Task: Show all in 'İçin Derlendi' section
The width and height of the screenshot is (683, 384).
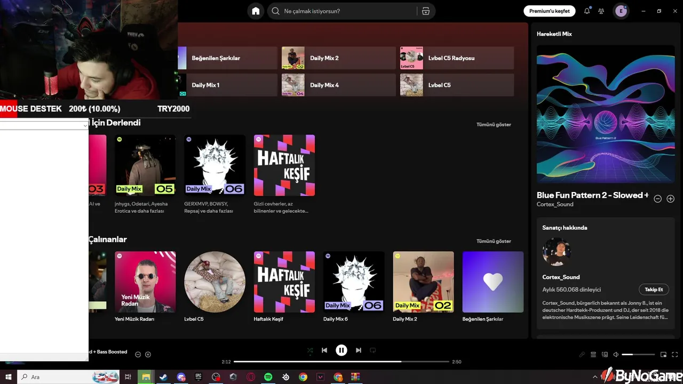Action: [x=494, y=124]
